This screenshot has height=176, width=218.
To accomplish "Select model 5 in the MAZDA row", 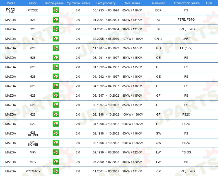I will pyautogui.click(x=33, y=39).
